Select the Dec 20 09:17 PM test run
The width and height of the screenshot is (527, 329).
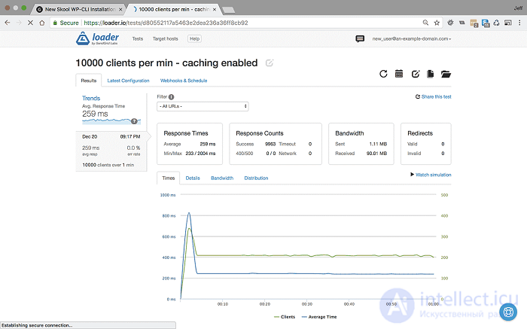pos(111,151)
